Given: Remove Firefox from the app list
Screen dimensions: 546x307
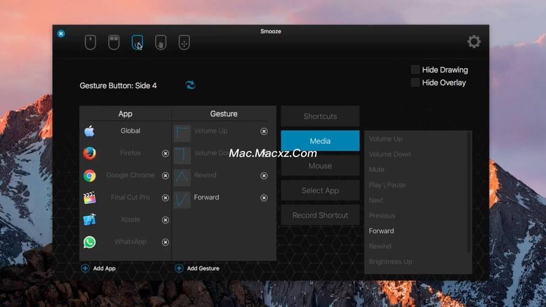Looking at the screenshot, I should click(x=165, y=153).
